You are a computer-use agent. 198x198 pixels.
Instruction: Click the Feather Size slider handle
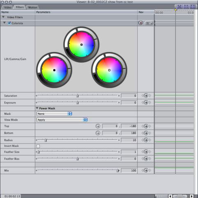pyautogui.click(x=39, y=152)
